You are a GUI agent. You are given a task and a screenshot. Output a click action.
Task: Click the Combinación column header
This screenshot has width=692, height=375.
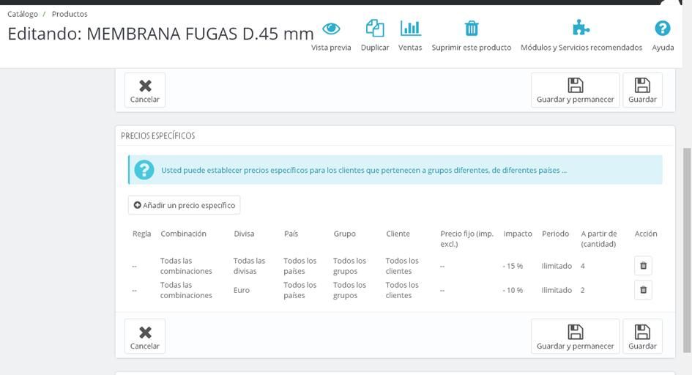tap(183, 234)
